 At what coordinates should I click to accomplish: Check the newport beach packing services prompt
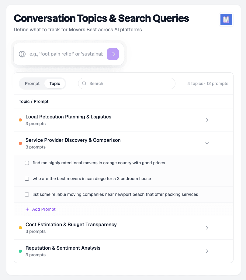click(27, 194)
